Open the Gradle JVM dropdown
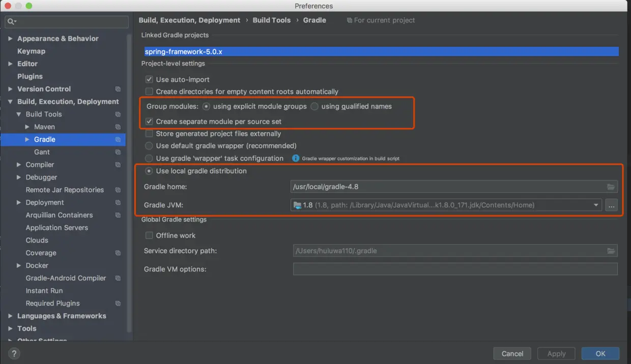The image size is (631, 364). [596, 205]
